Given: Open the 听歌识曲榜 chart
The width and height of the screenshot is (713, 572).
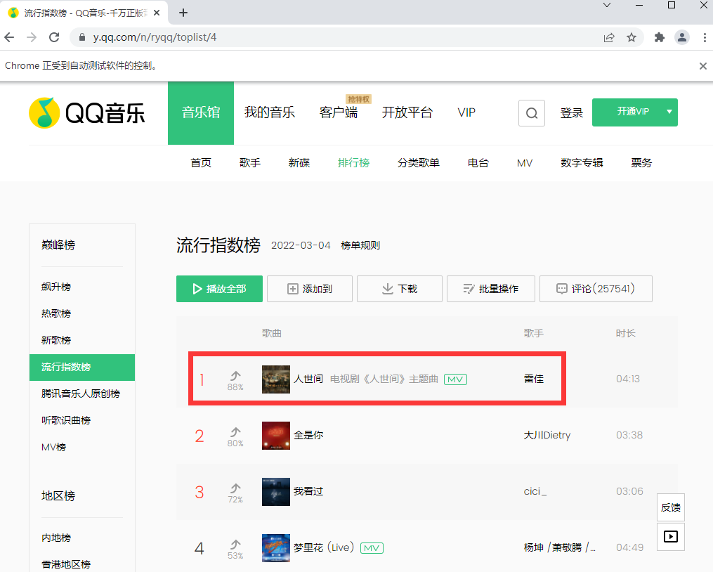Looking at the screenshot, I should click(x=66, y=420).
